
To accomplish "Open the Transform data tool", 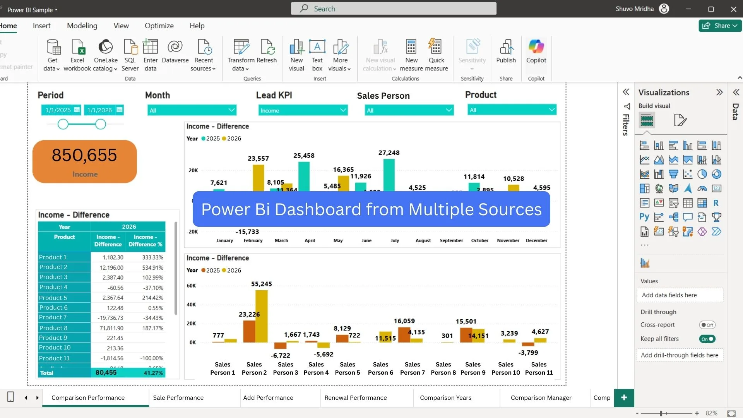I will (241, 47).
